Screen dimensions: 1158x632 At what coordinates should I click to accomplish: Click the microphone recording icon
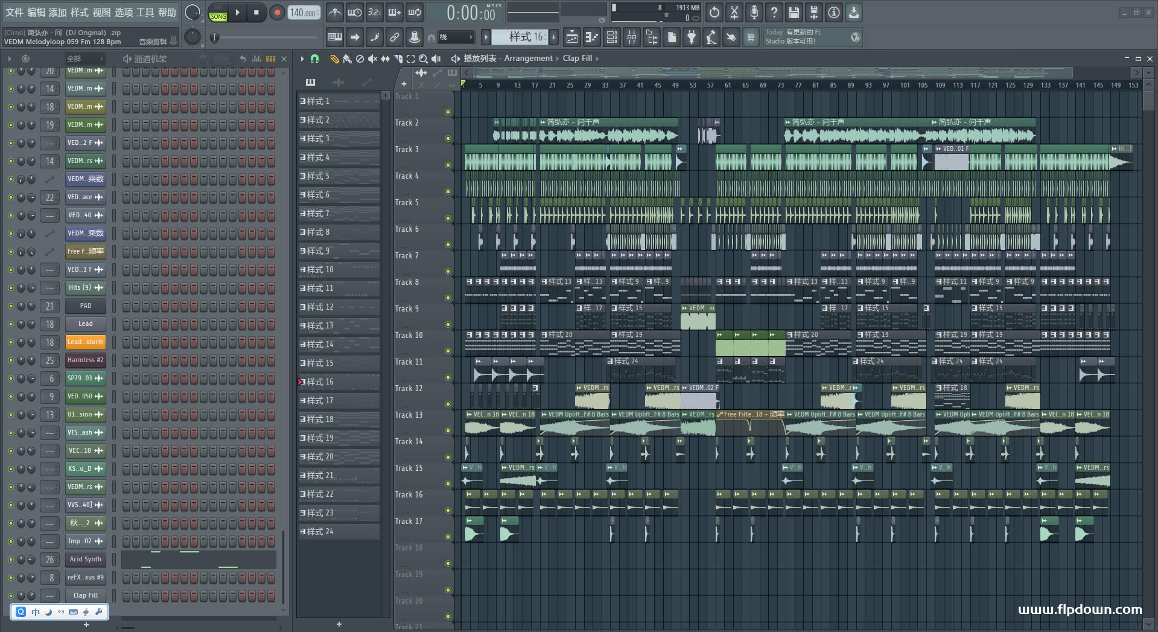coord(754,12)
